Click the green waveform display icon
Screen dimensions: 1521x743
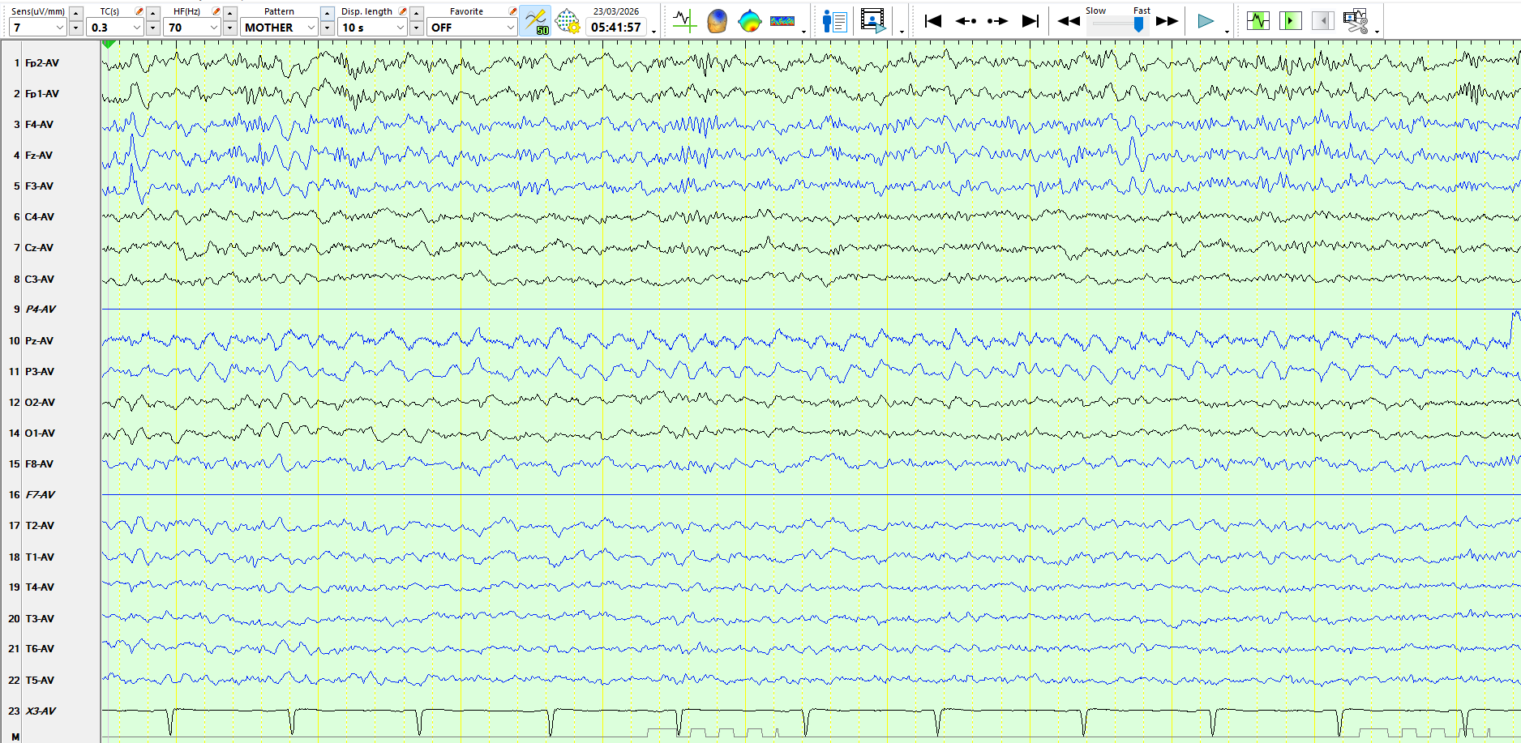click(1258, 21)
